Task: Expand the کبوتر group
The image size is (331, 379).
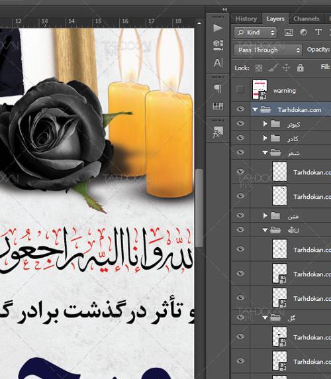Action: pos(265,124)
